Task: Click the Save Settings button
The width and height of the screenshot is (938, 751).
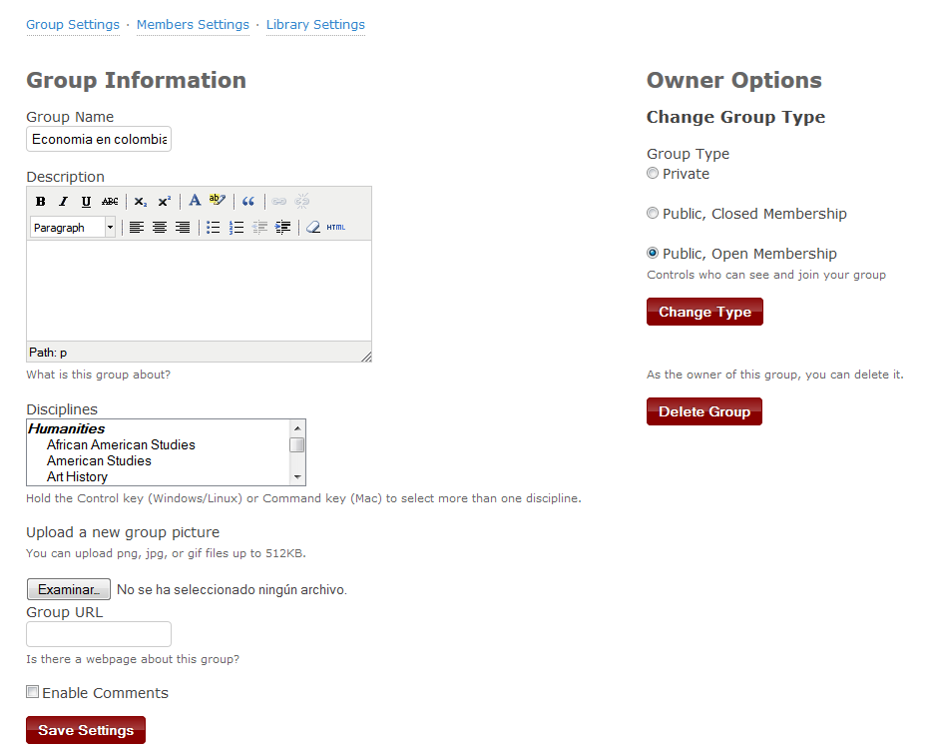Action: 86,730
